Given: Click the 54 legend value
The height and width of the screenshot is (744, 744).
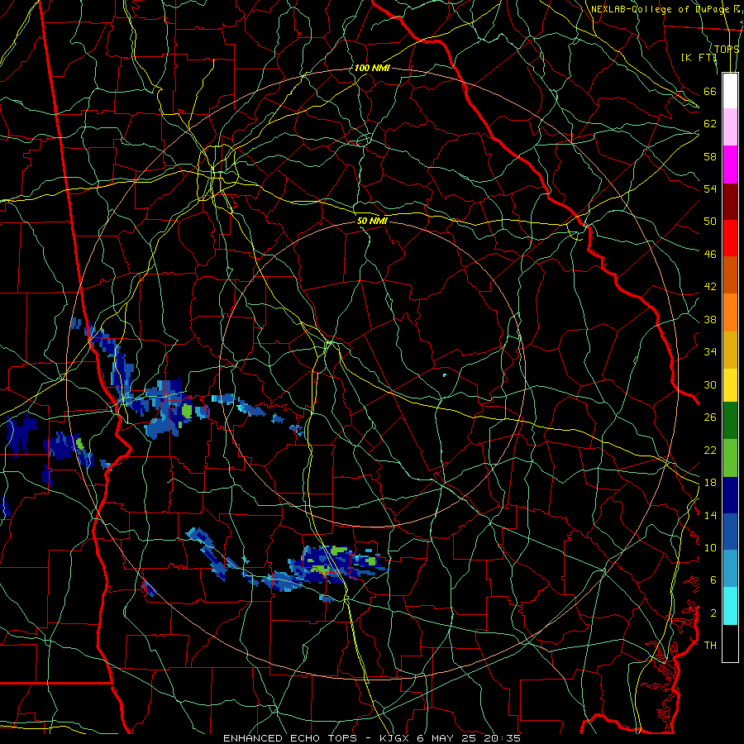Looking at the screenshot, I should click(710, 188).
